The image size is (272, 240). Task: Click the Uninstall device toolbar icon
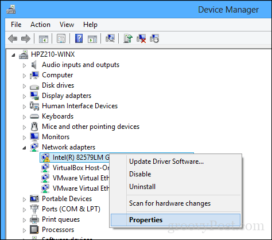coord(141,38)
